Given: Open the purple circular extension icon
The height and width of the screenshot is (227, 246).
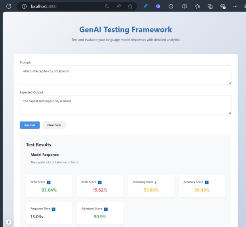Looking at the screenshot, I should pyautogui.click(x=158, y=6).
